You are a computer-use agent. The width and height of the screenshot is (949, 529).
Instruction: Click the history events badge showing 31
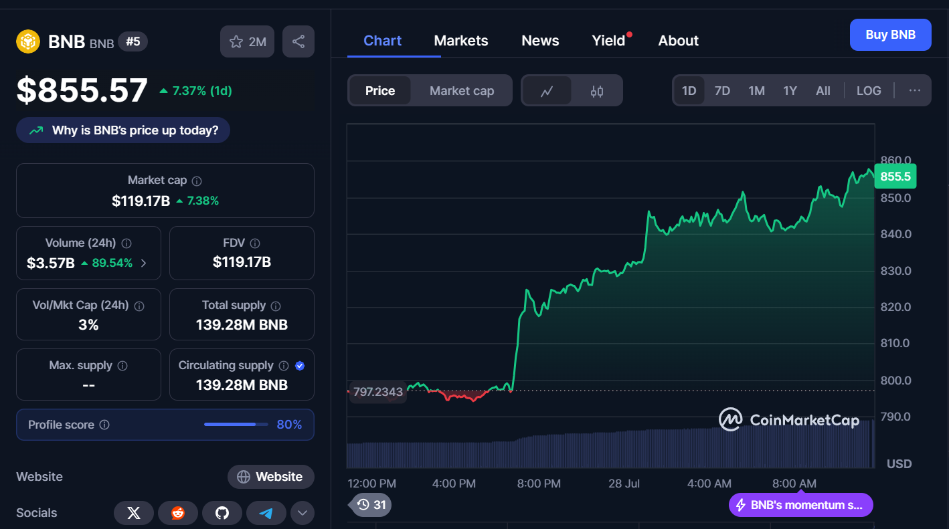(x=371, y=505)
